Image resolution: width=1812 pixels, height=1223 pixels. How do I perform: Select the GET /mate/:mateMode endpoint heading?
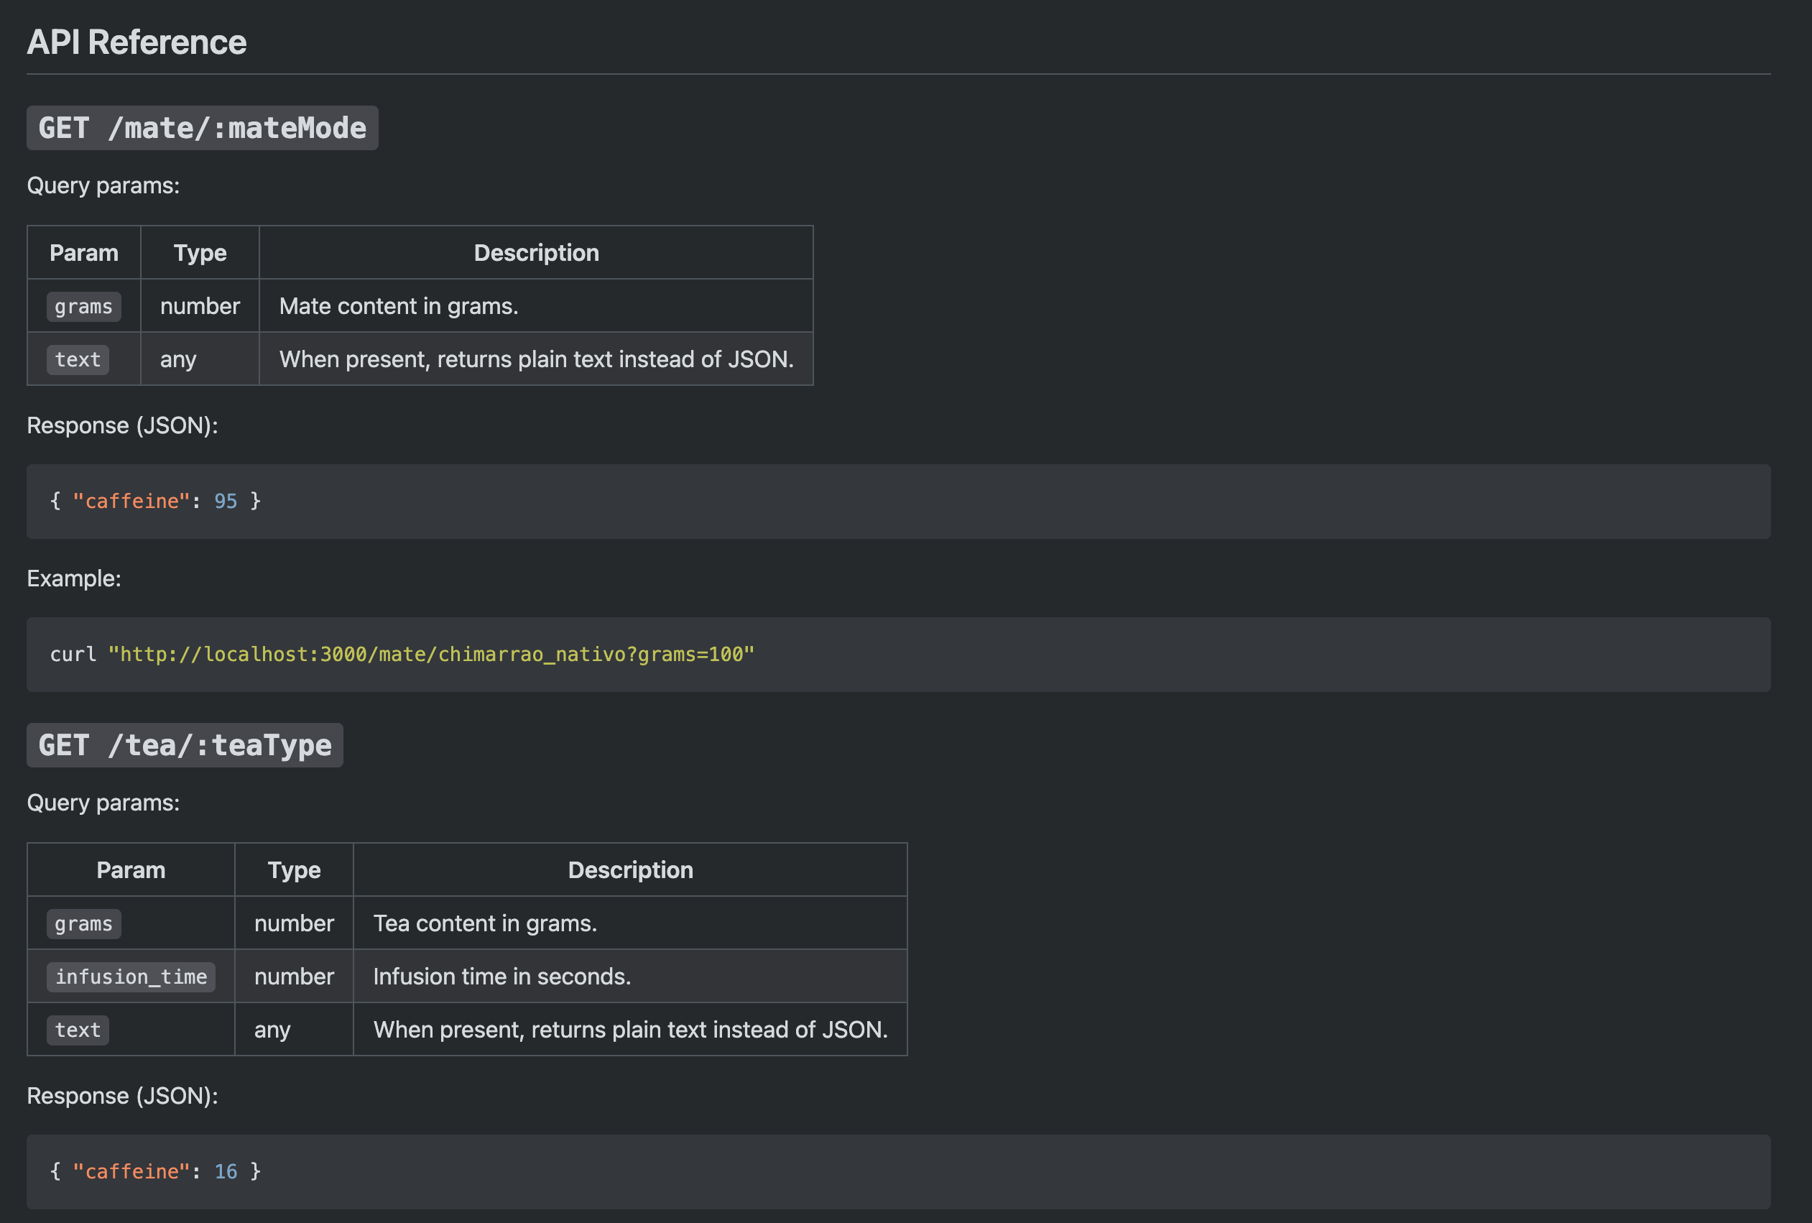(x=203, y=128)
